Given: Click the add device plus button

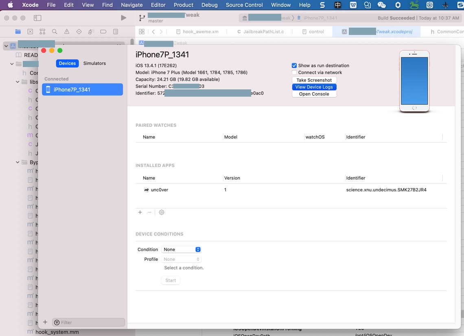Looking at the screenshot, I should (45, 322).
